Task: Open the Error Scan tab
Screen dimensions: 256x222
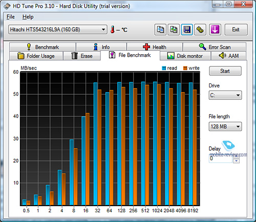Action: click(x=215, y=47)
